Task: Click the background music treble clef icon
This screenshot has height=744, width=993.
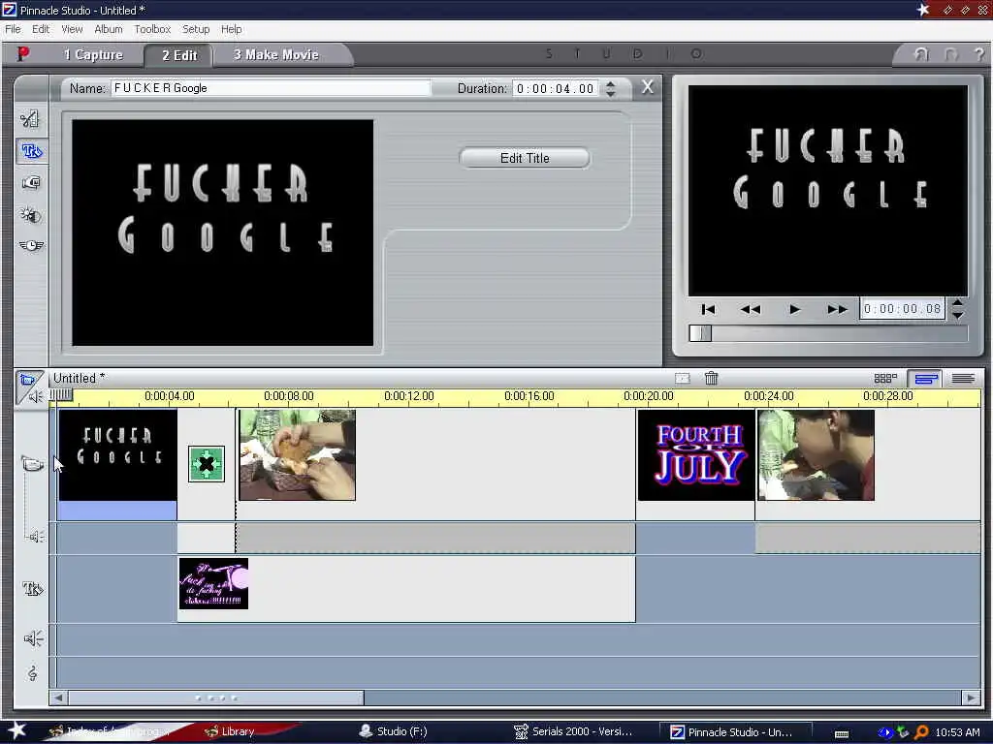Action: pyautogui.click(x=32, y=673)
